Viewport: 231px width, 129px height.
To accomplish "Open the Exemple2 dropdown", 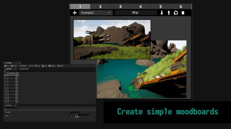I will point(95,13).
